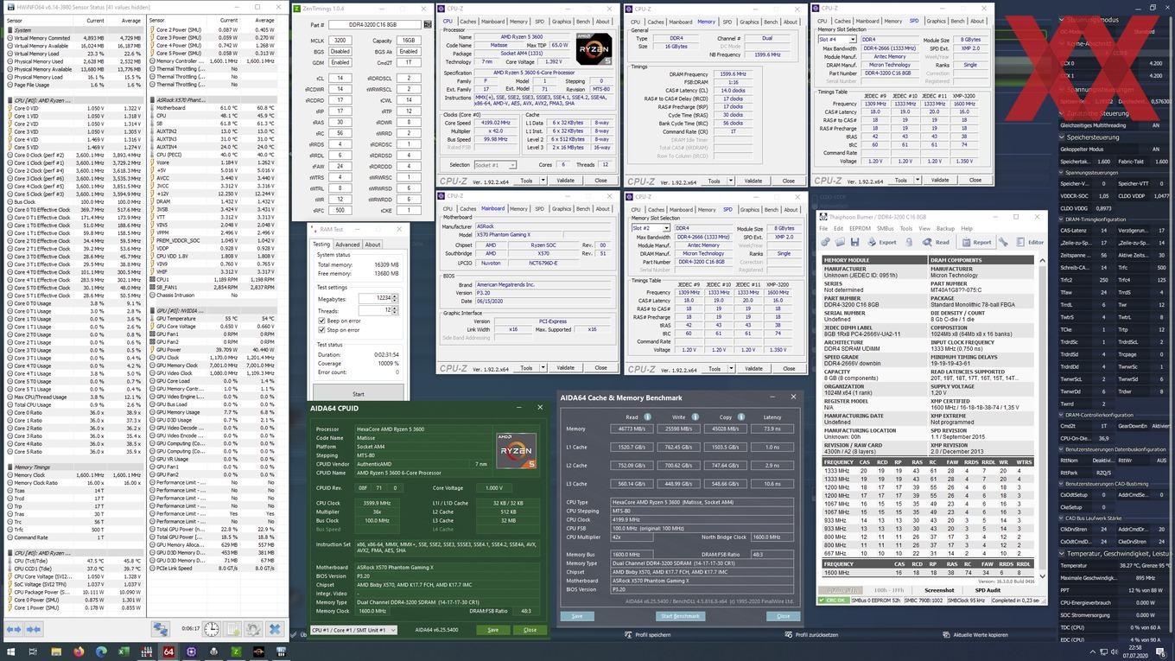Image resolution: width=1175 pixels, height=661 pixels.
Task: Open Advanced tab in RAM Test
Action: [347, 245]
